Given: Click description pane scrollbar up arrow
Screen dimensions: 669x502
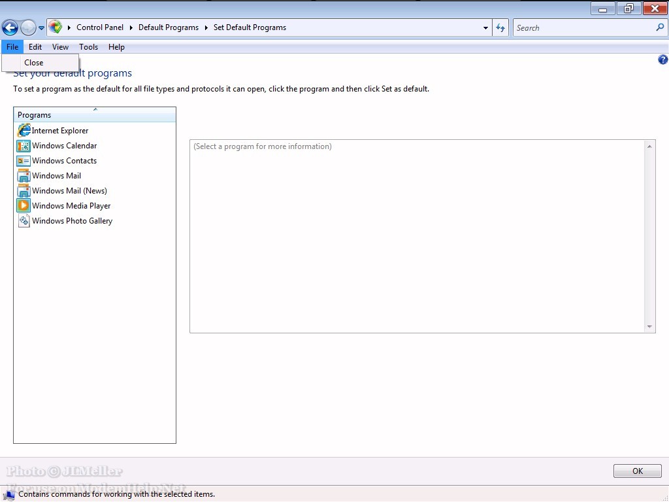Looking at the screenshot, I should click(649, 146).
